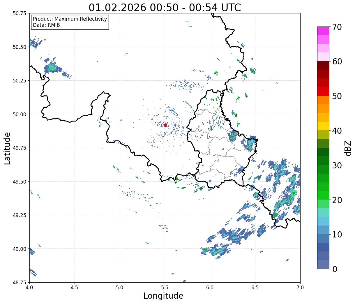Click the dark maroon colorbar segment below 60
Viewport: 355px width, 303px height.
323,66
